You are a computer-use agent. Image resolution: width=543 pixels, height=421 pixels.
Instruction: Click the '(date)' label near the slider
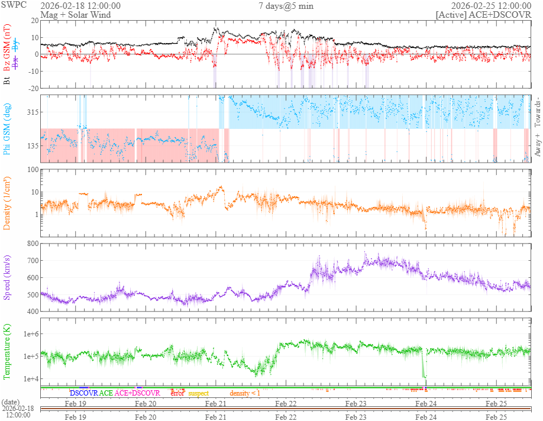click(11, 402)
